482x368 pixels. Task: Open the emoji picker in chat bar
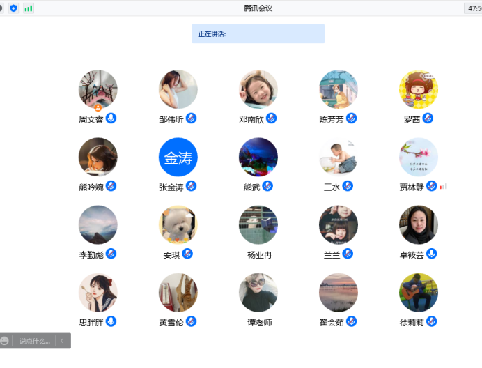[x=5, y=341]
